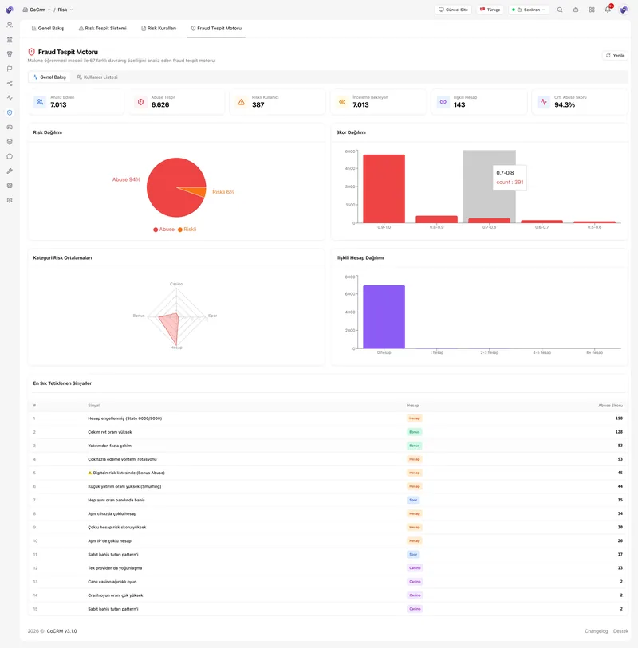Image resolution: width=638 pixels, height=648 pixels.
Task: Click the red shield icon beside Fraud Tespit Motoru
Action: tap(31, 52)
